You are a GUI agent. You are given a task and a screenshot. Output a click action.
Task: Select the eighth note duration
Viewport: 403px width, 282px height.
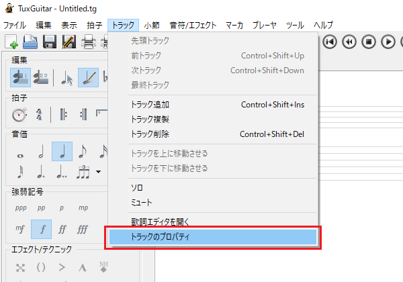click(x=83, y=152)
